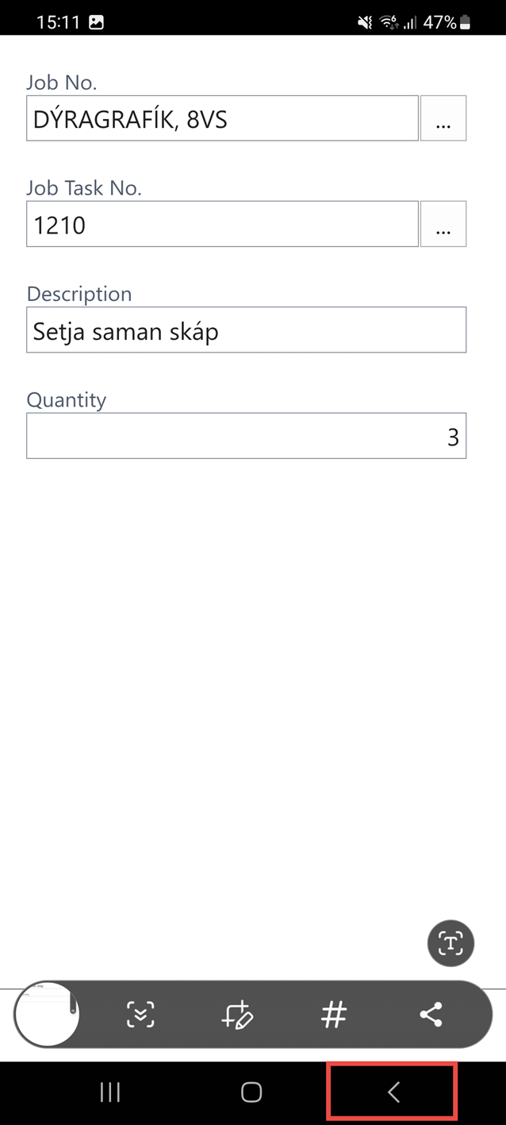This screenshot has height=1125, width=506.
Task: Open the screenshot preview thumbnail
Action: [x=46, y=1015]
